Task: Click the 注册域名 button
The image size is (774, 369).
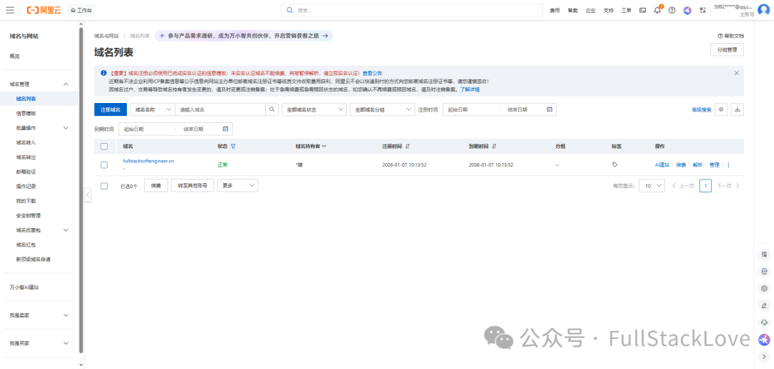Action: tap(110, 109)
